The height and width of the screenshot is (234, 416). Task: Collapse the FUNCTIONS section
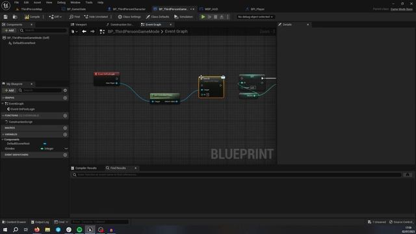[3, 116]
